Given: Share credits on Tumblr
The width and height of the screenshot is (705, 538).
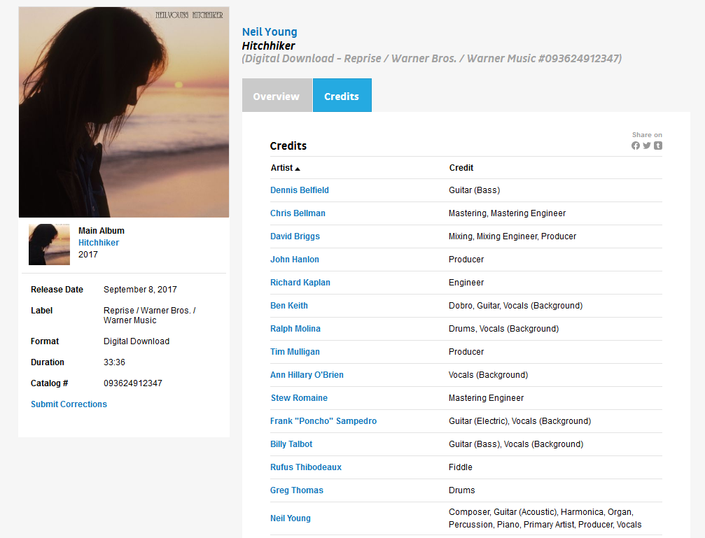Looking at the screenshot, I should click(x=658, y=146).
